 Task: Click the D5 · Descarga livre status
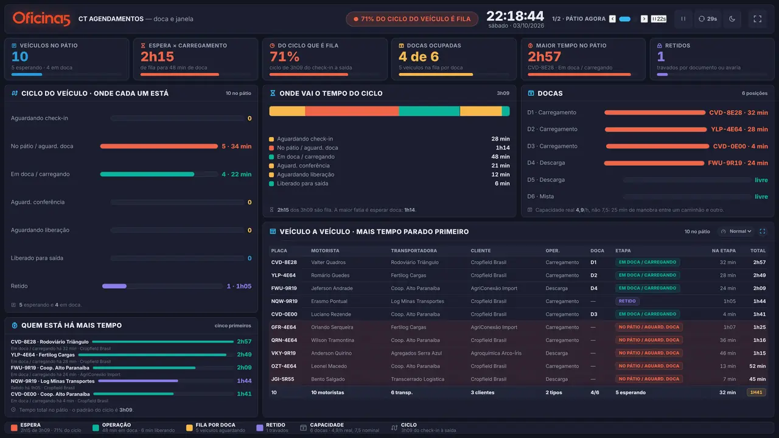click(x=761, y=180)
